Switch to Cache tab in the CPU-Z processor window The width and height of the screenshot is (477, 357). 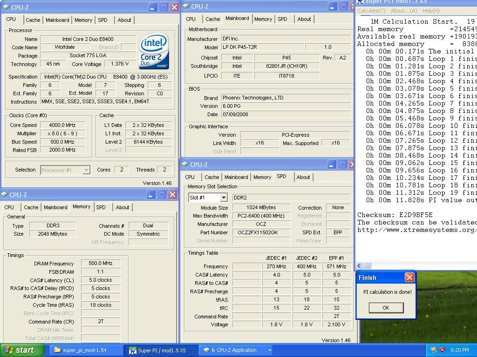click(33, 20)
